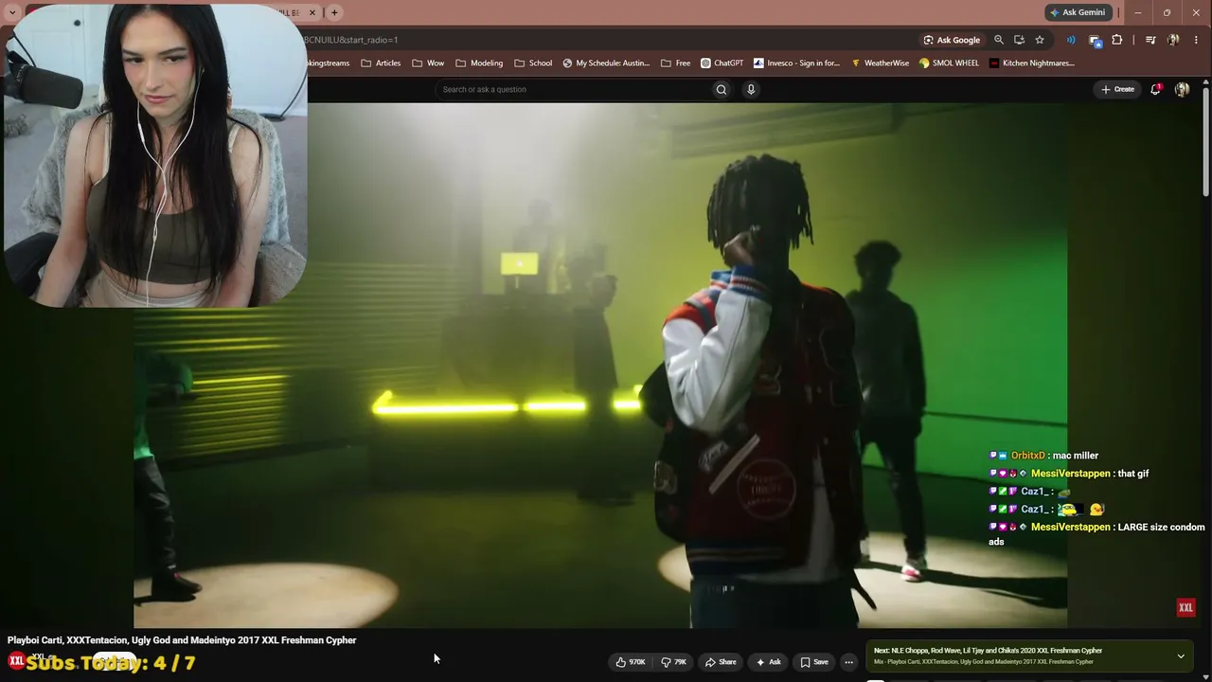Open the Wow bookmark folder
The width and height of the screenshot is (1212, 682).
[x=428, y=63]
